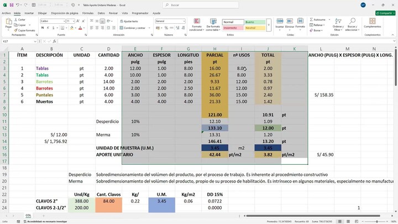Click the insert function fx icon
The height and width of the screenshot is (224, 398).
tap(54, 41)
